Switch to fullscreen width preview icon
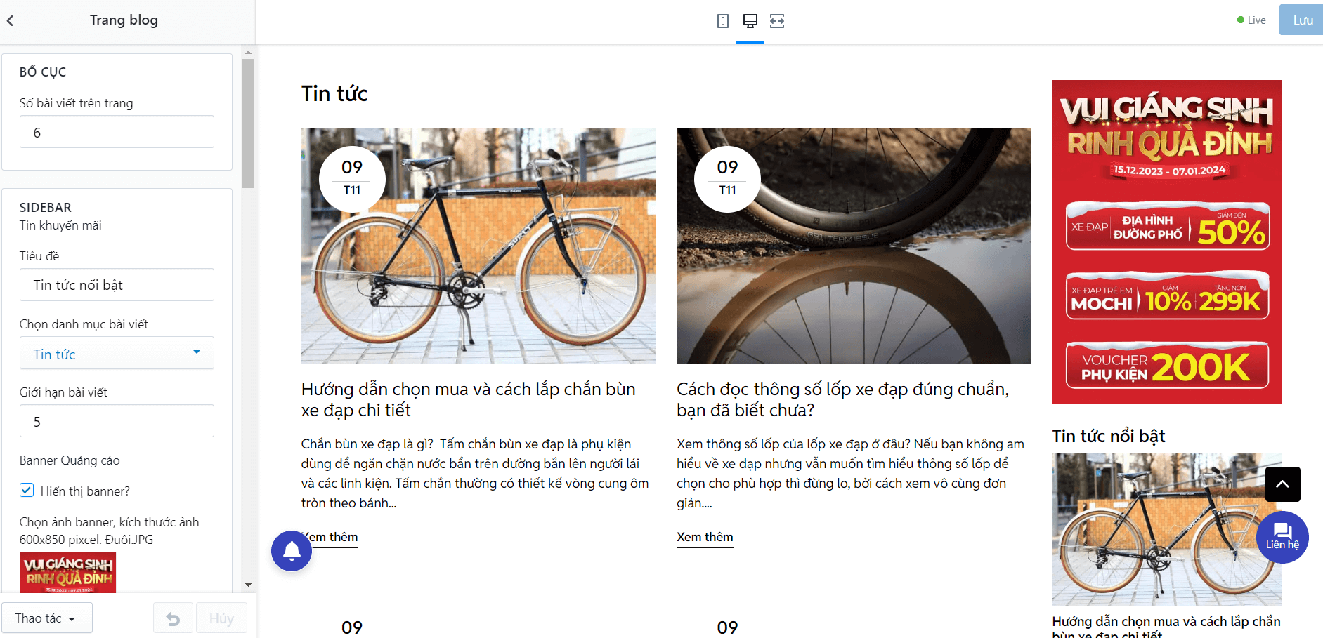The width and height of the screenshot is (1323, 638). (777, 21)
